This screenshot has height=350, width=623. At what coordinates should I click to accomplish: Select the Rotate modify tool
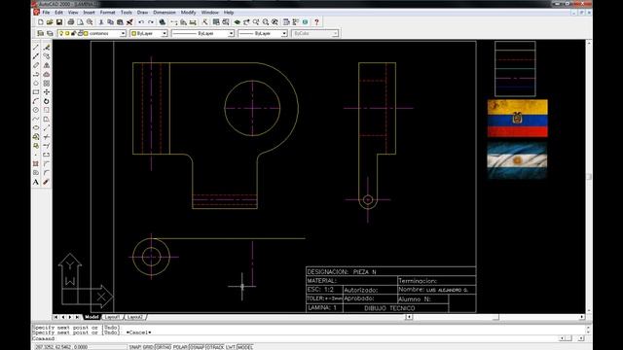coord(47,101)
